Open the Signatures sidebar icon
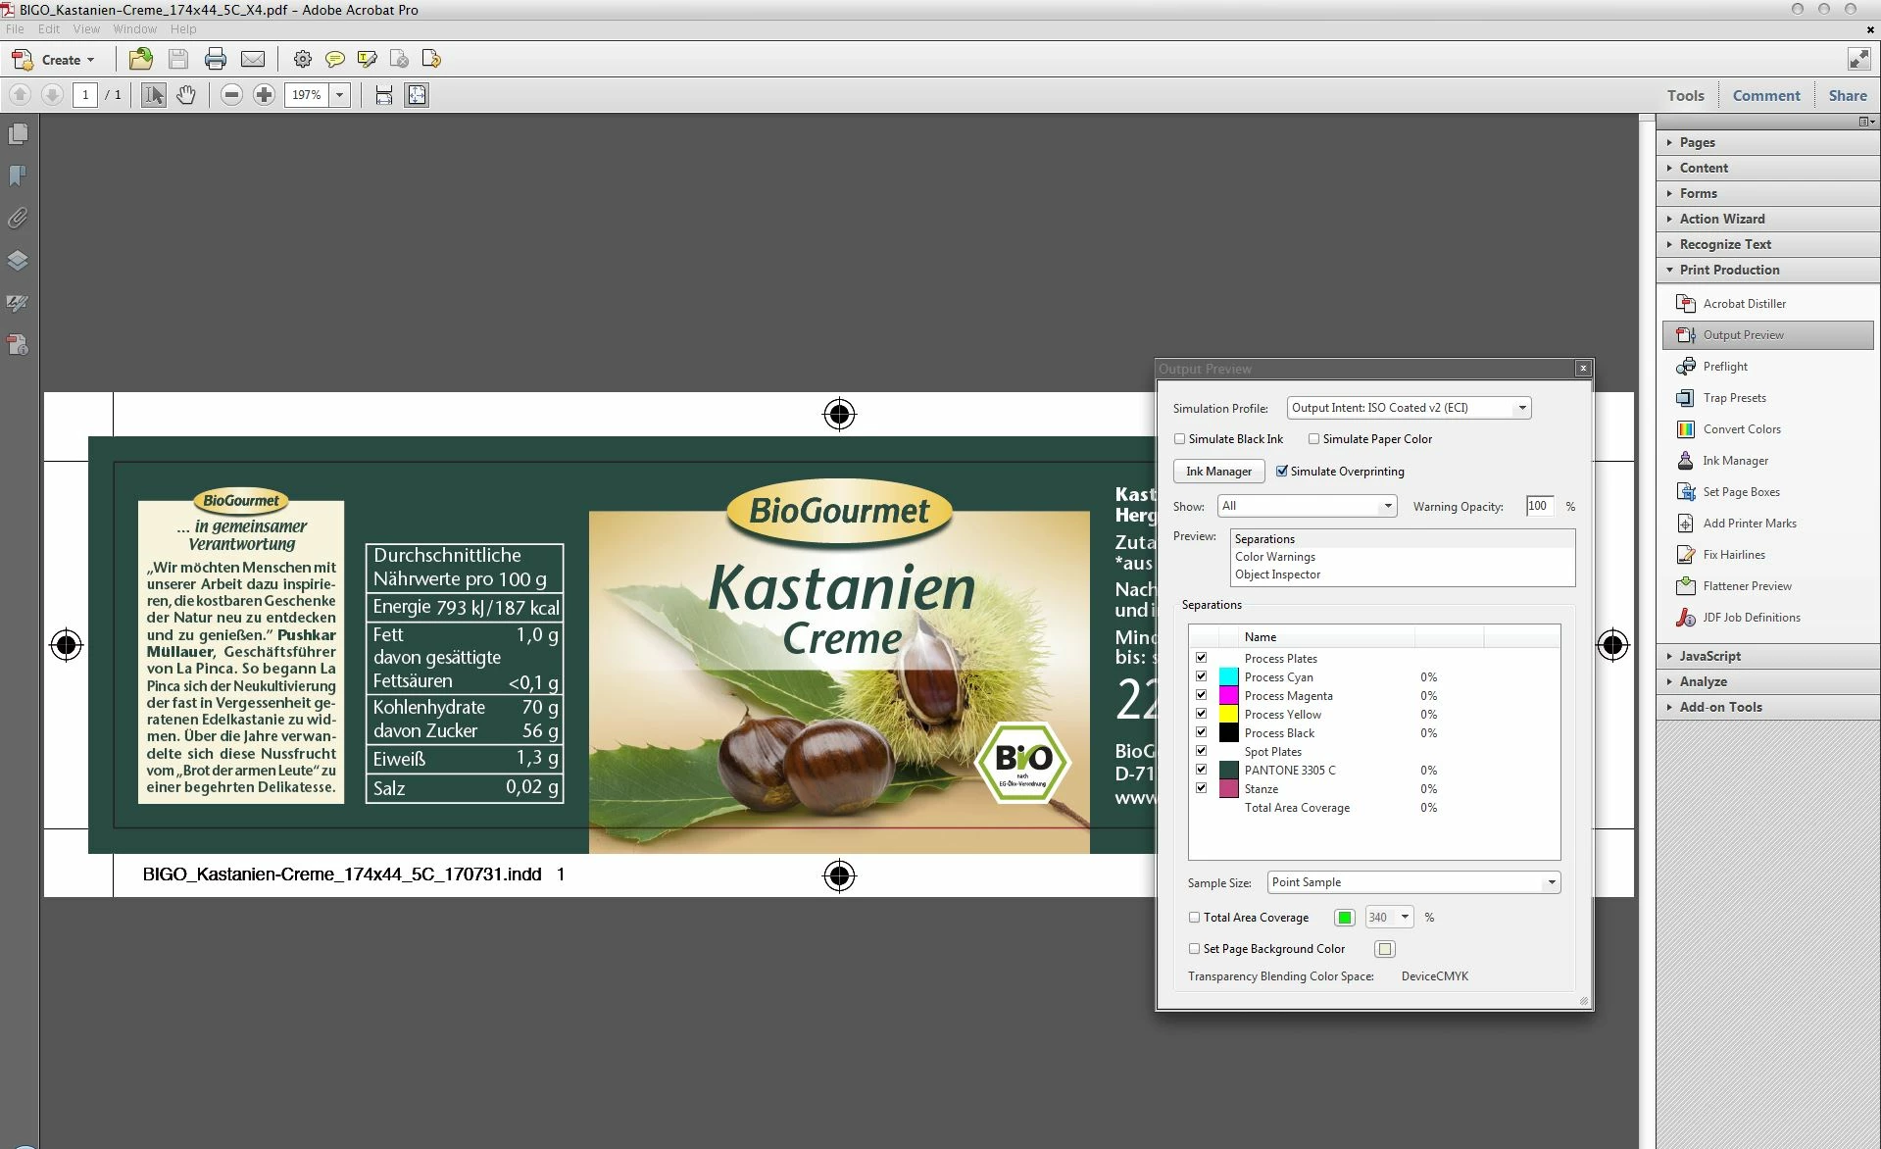The image size is (1881, 1149). point(18,303)
